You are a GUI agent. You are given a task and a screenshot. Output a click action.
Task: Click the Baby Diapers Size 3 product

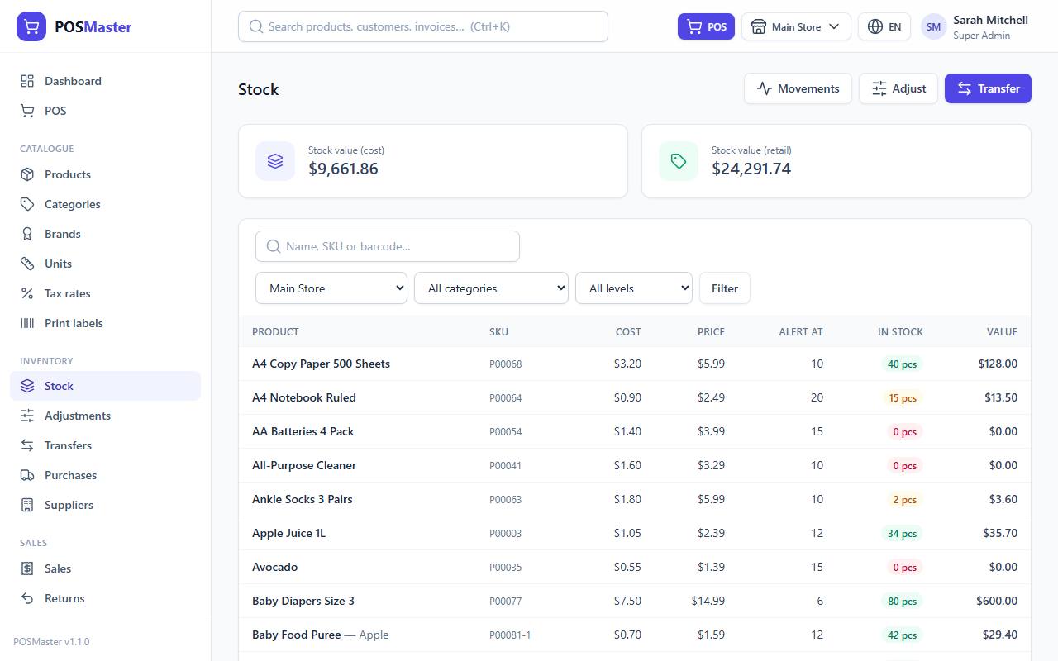click(303, 601)
